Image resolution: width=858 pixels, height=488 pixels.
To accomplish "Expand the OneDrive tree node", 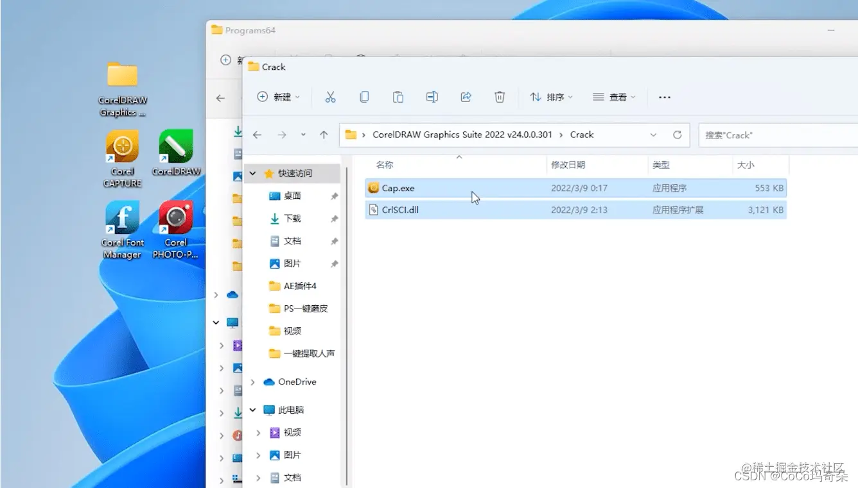I will (252, 382).
